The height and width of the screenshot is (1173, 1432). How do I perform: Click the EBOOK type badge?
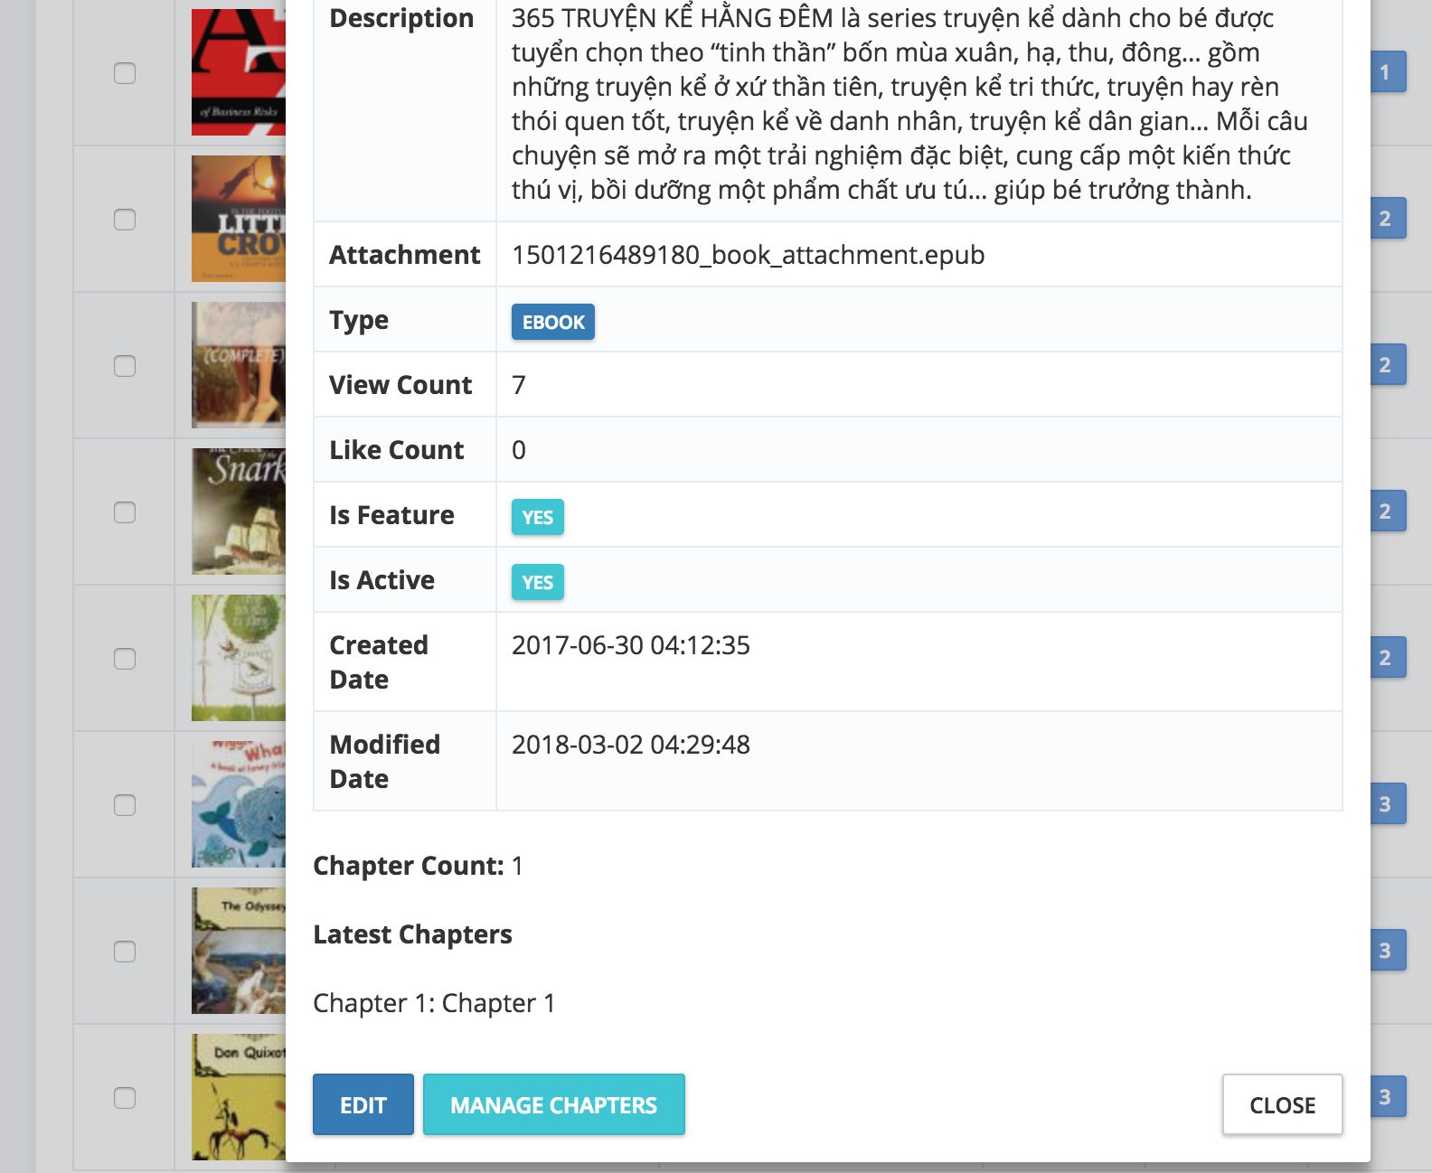[x=553, y=322]
